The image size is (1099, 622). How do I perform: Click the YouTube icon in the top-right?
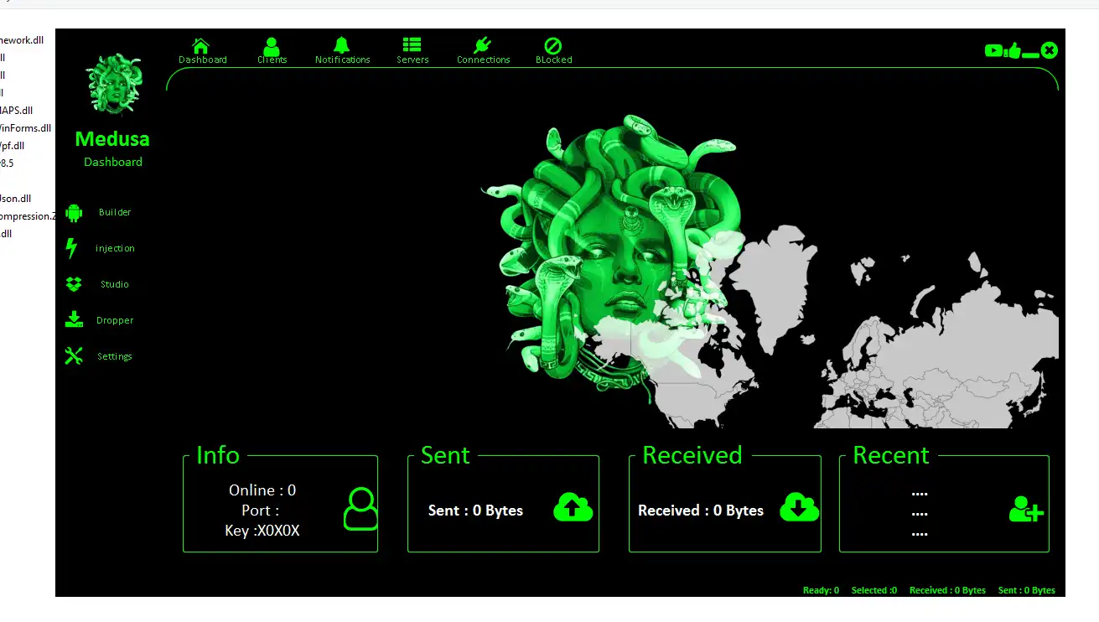tap(992, 50)
